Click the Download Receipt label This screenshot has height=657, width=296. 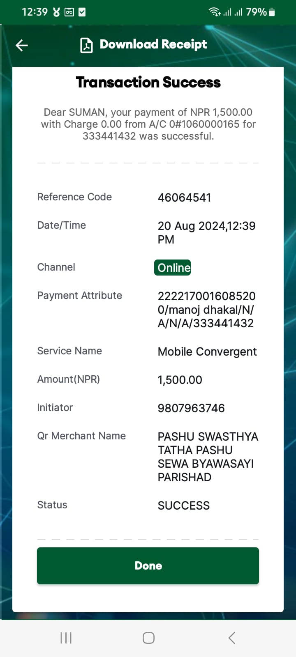(x=153, y=44)
